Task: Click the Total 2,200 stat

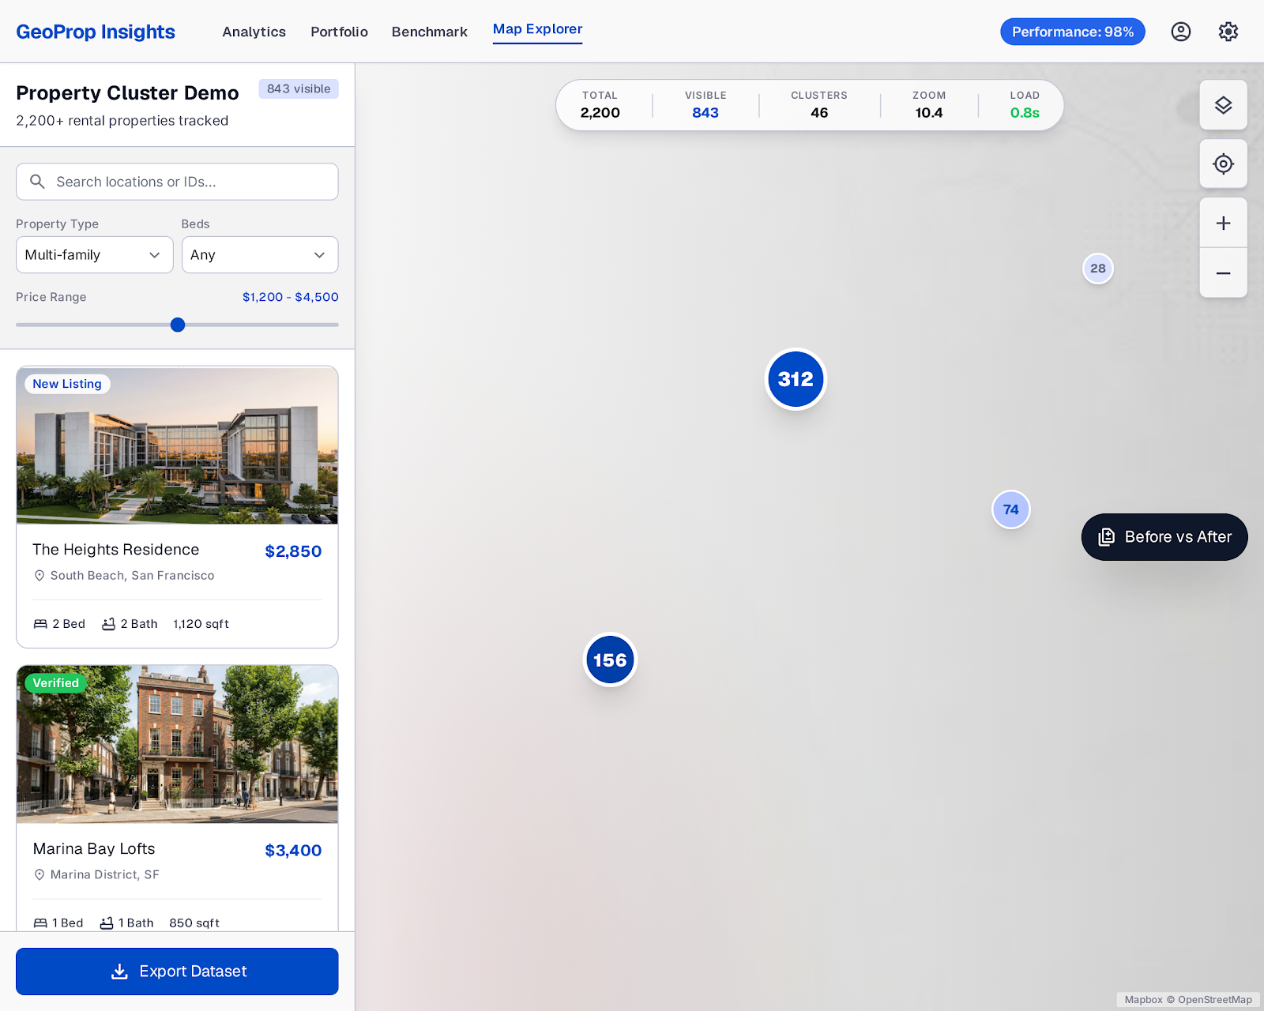Action: coord(600,105)
